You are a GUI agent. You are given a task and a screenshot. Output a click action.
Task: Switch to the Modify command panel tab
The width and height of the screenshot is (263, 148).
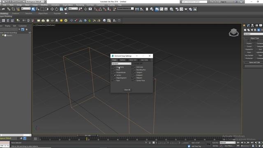tap(248, 25)
